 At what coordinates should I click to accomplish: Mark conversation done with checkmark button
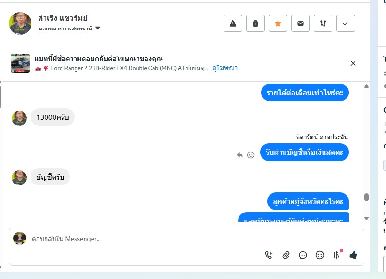pyautogui.click(x=346, y=23)
